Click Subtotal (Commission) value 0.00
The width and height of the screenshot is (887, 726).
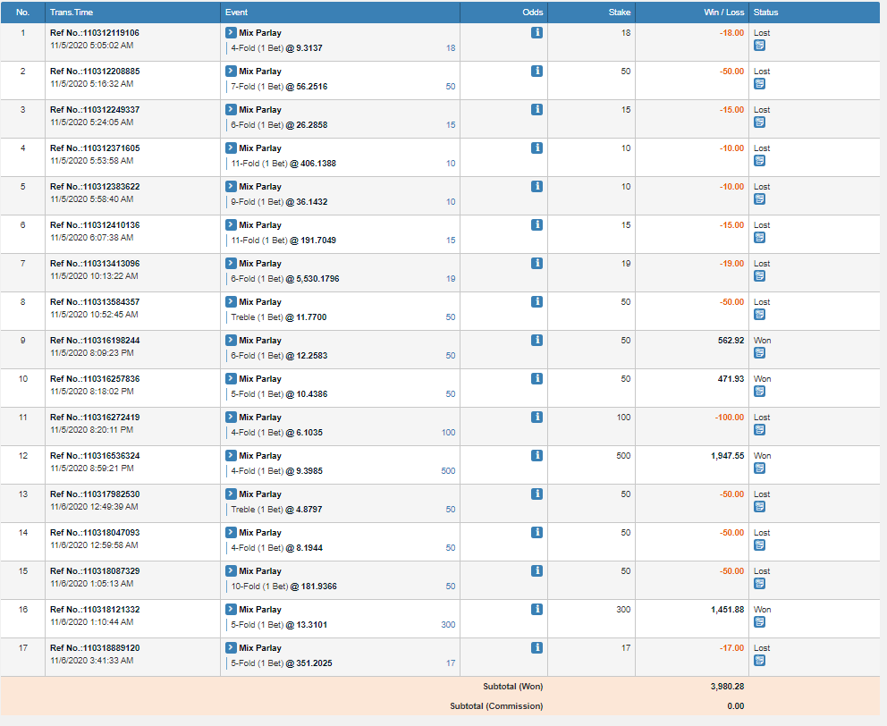pos(736,706)
